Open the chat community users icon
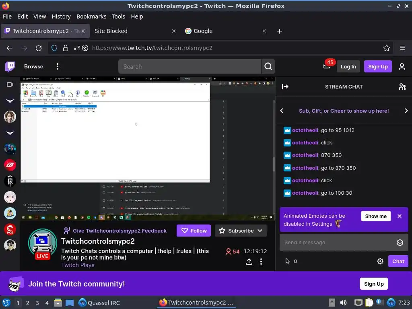Viewport: 412px width, 309px height. tap(402, 87)
